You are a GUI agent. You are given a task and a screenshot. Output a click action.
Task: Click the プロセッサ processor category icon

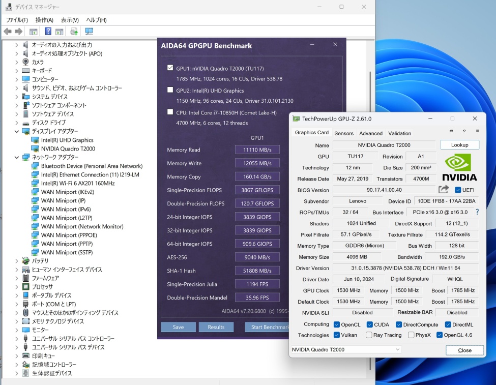tap(25, 287)
